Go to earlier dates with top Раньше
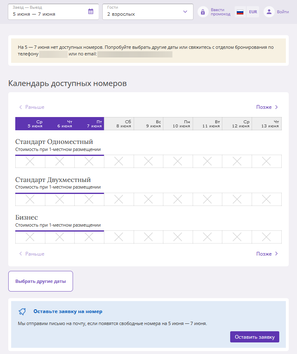The image size is (297, 354). coord(35,107)
